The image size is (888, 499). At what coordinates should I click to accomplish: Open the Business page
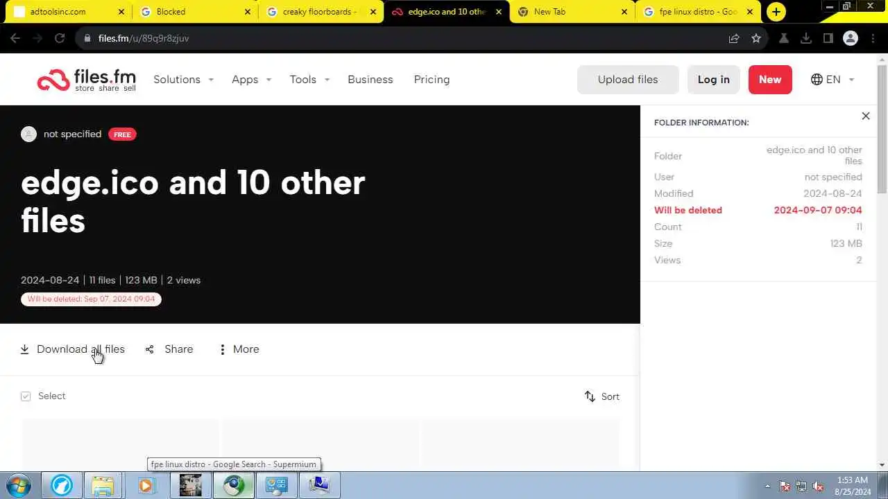[x=370, y=80]
